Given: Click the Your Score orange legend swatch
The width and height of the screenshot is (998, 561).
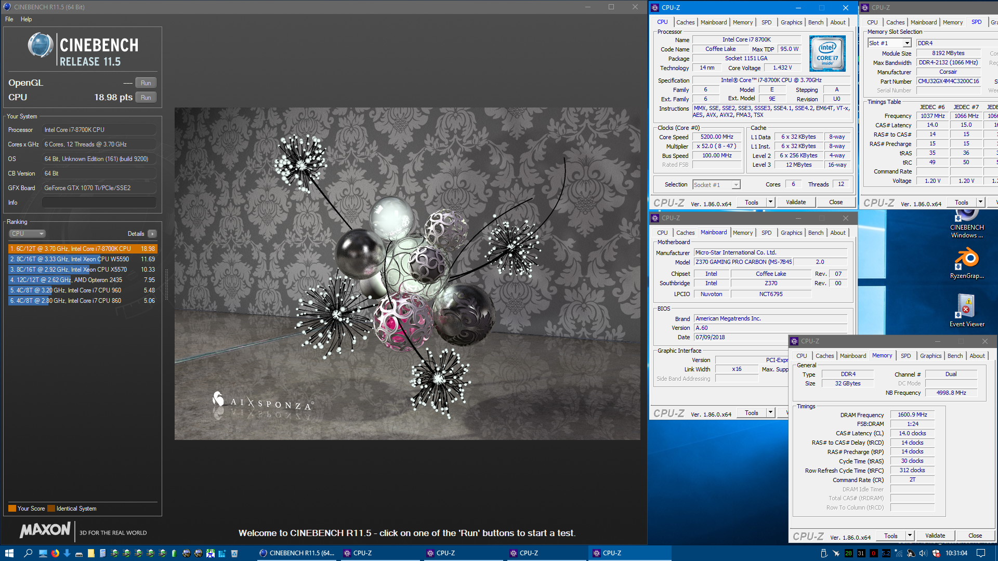Looking at the screenshot, I should point(12,509).
